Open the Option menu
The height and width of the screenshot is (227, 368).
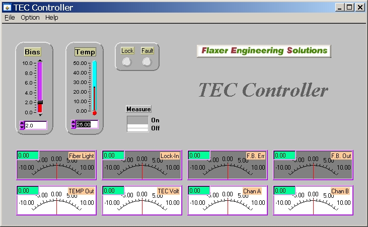click(30, 17)
